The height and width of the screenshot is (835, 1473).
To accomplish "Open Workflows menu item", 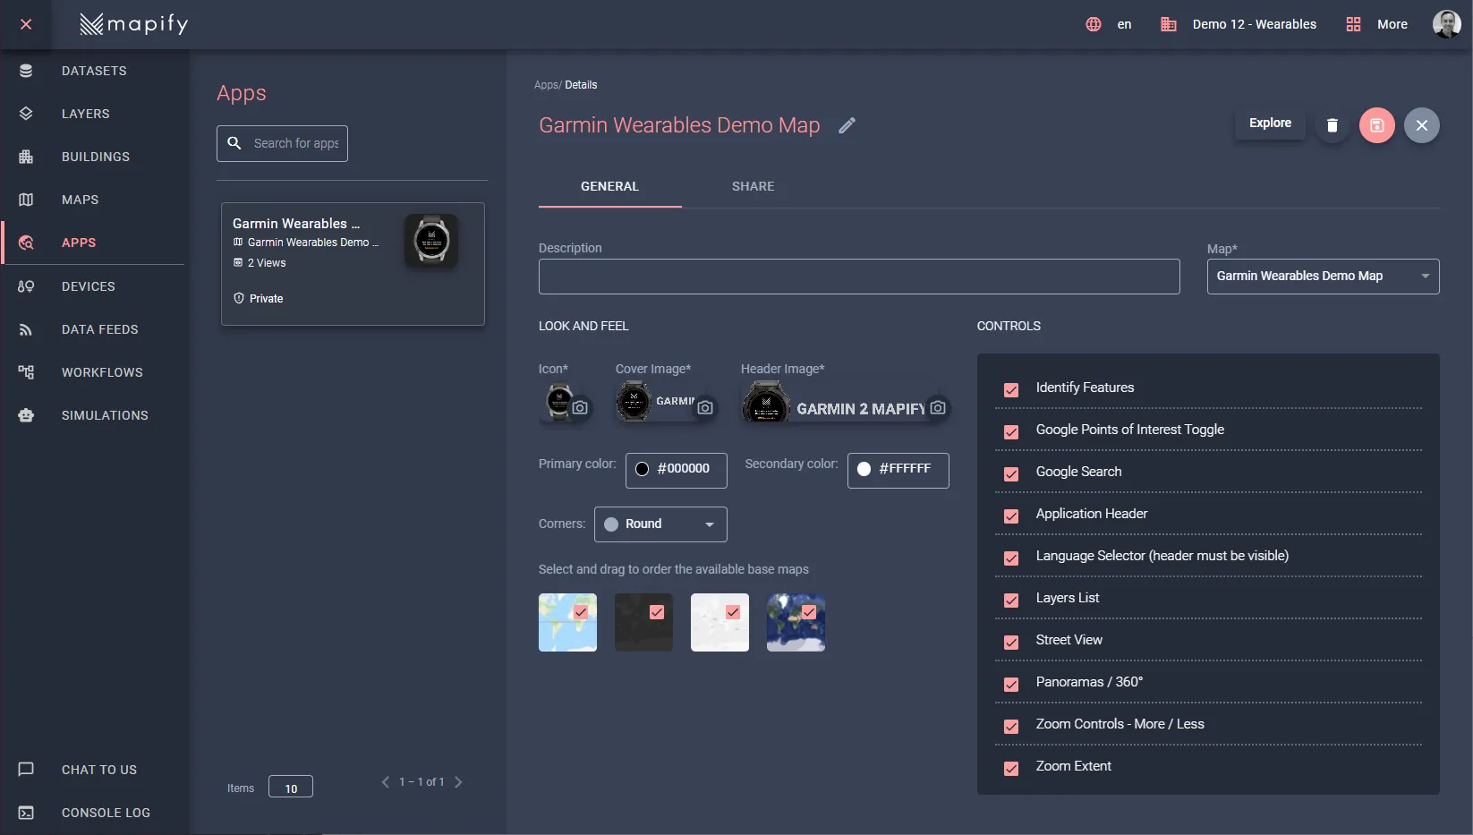I will click(x=102, y=372).
